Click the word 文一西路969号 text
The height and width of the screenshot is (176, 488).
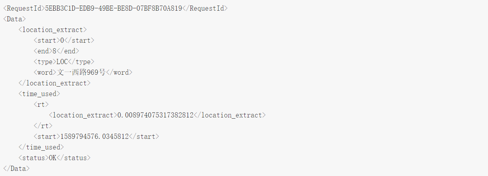pos(81,72)
